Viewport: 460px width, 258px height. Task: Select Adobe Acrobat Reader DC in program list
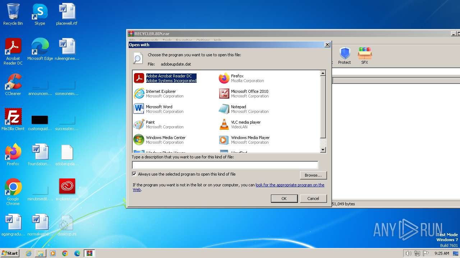[x=165, y=78]
